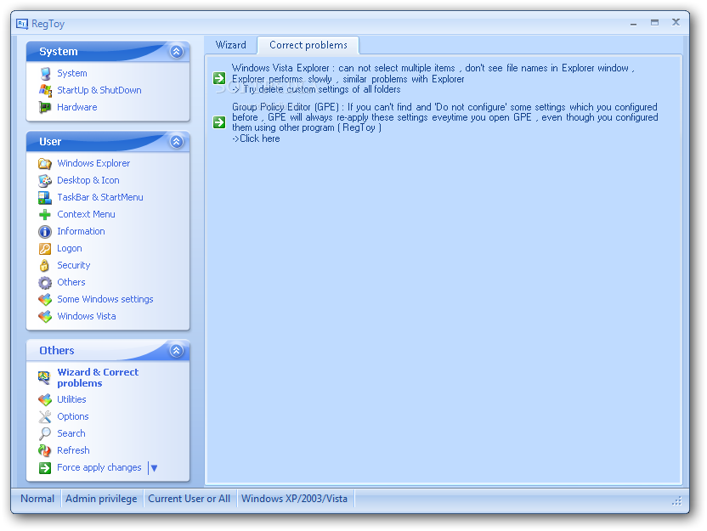Open the Force apply changes dropdown arrow
Screen dimensions: 707x531
click(154, 468)
